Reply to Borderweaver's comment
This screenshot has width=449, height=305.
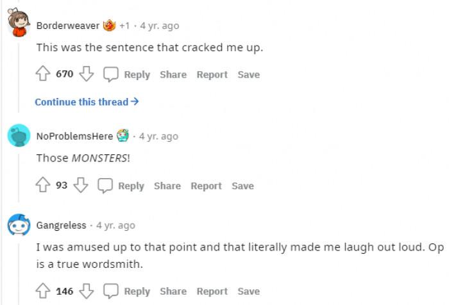tap(128, 74)
